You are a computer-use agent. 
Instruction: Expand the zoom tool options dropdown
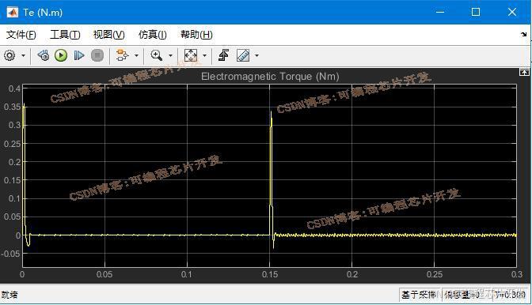(x=170, y=55)
